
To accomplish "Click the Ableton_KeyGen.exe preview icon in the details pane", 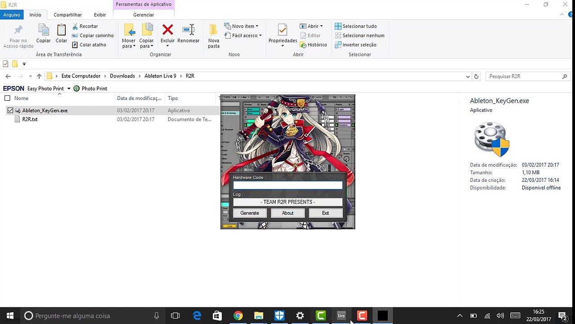I will pyautogui.click(x=491, y=139).
